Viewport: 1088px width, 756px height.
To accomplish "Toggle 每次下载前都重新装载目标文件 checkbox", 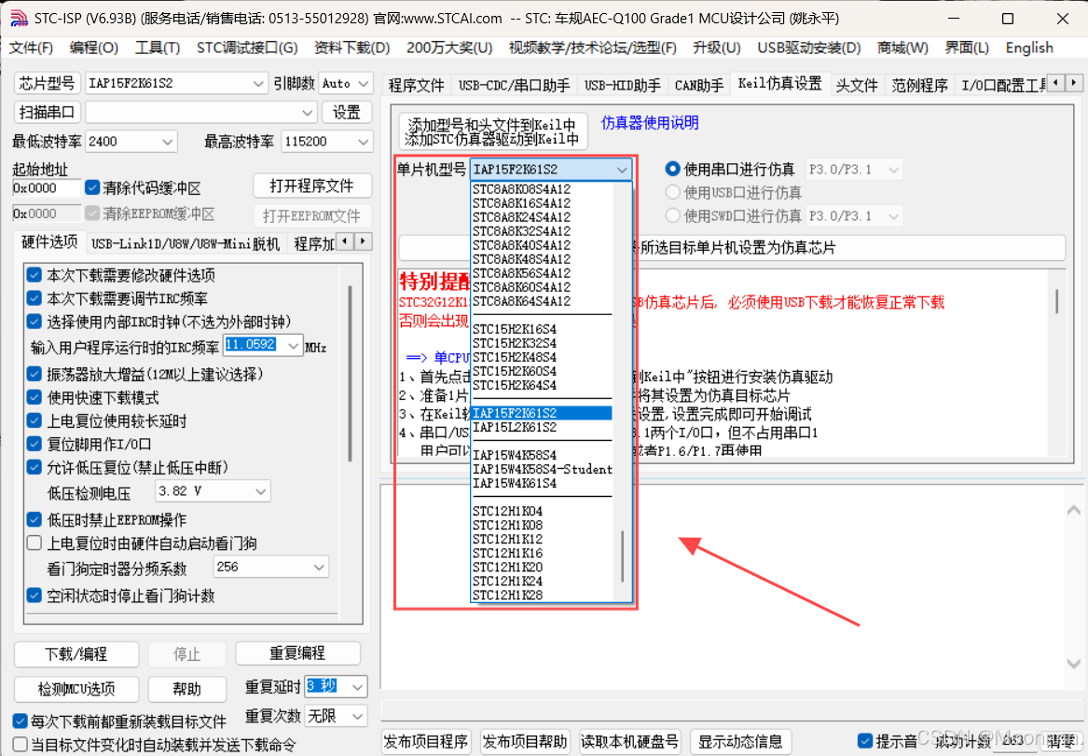I will [21, 722].
